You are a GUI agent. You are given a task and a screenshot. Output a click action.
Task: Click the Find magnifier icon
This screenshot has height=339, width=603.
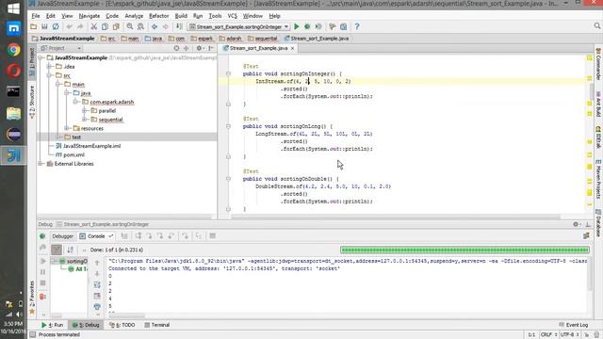[x=130, y=26]
